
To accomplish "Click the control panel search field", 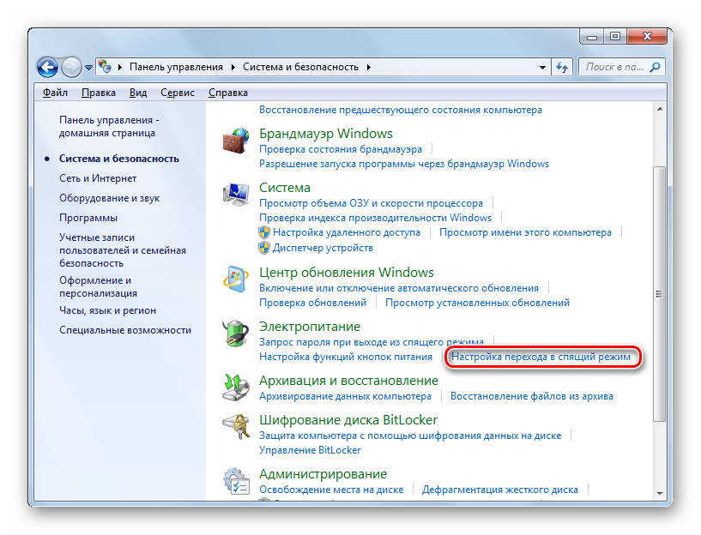I will click(x=616, y=66).
